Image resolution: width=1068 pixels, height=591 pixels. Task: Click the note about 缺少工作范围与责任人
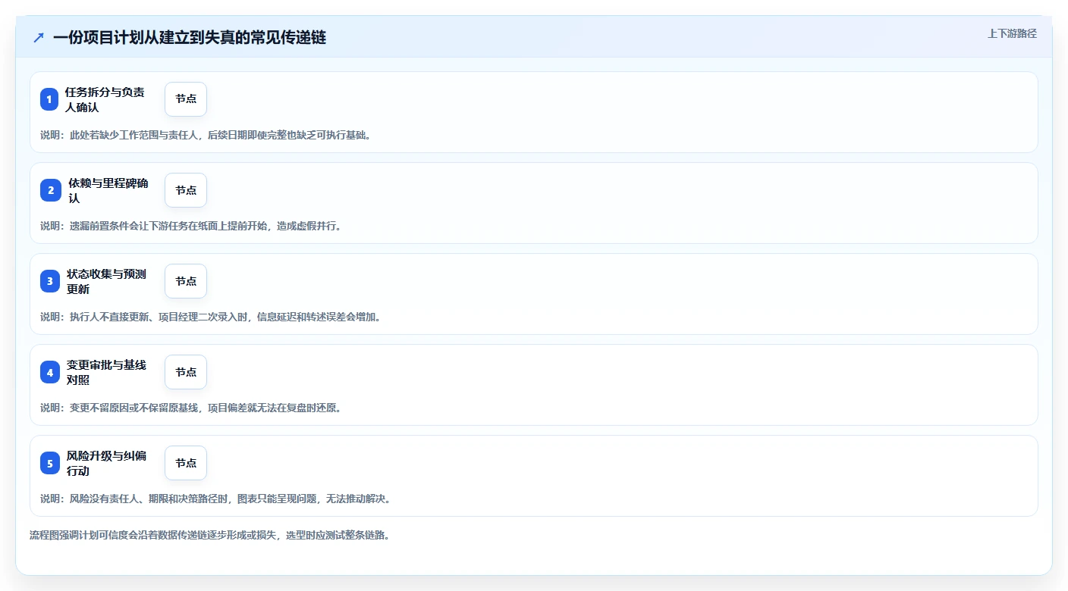point(206,135)
